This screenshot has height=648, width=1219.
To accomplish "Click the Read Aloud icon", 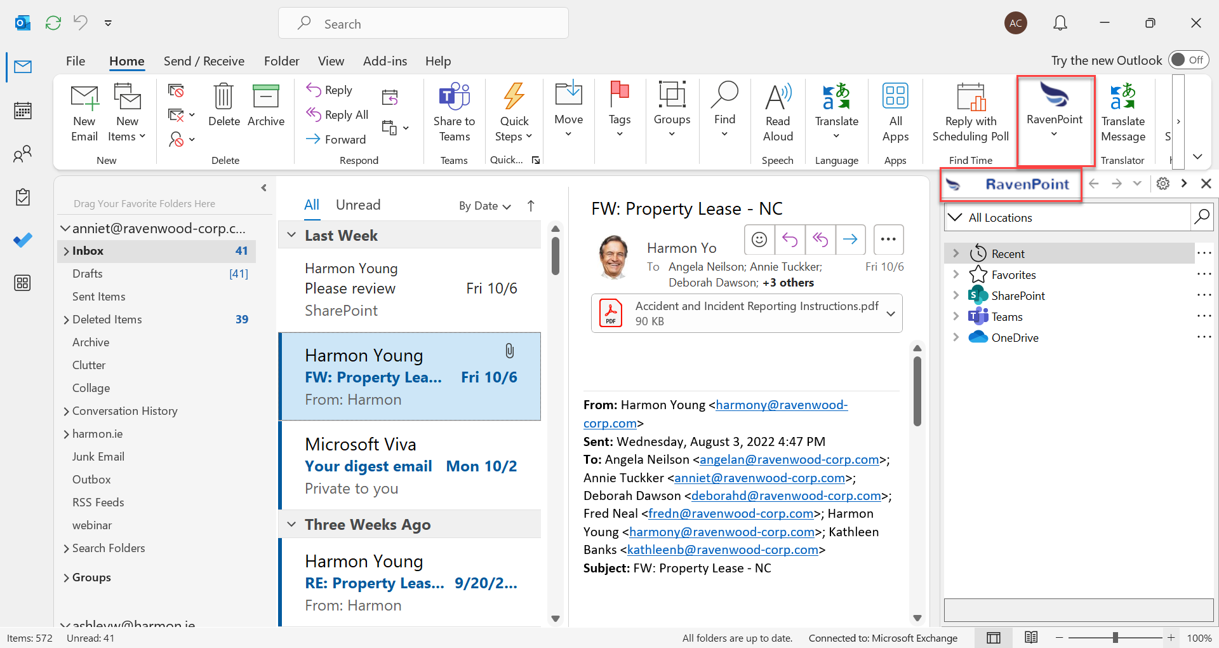I will tap(778, 97).
